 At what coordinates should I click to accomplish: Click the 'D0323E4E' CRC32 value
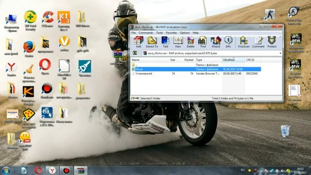pyautogui.click(x=252, y=73)
